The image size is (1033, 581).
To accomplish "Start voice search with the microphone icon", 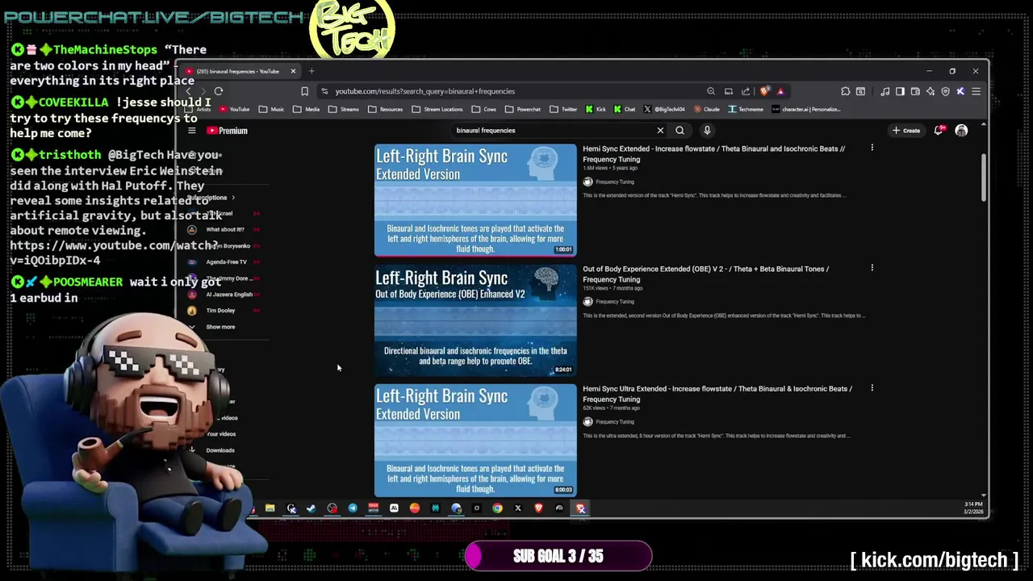I will (x=707, y=130).
